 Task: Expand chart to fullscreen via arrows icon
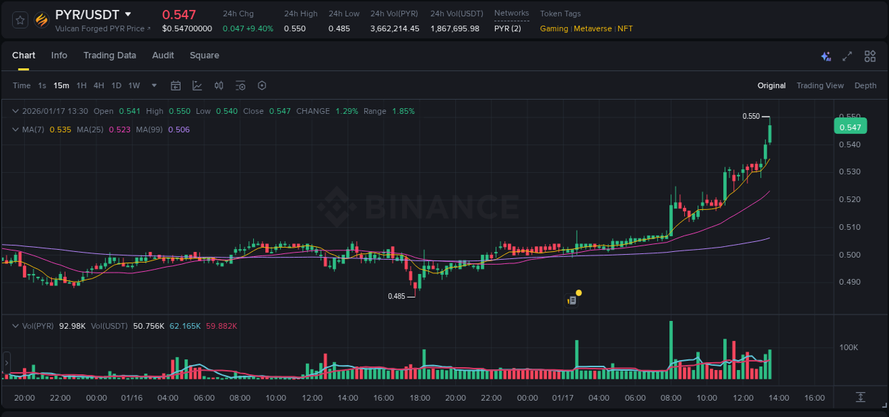847,56
